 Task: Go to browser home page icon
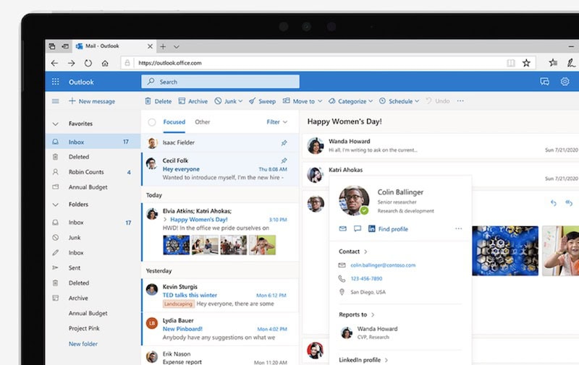click(x=105, y=63)
